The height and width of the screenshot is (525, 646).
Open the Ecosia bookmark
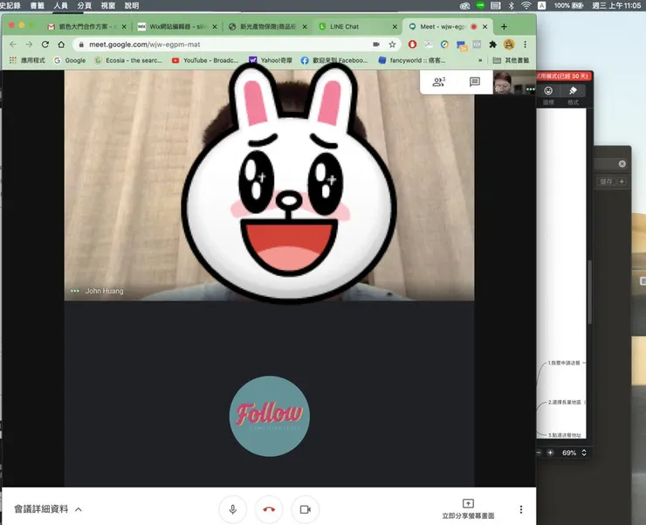(128, 60)
